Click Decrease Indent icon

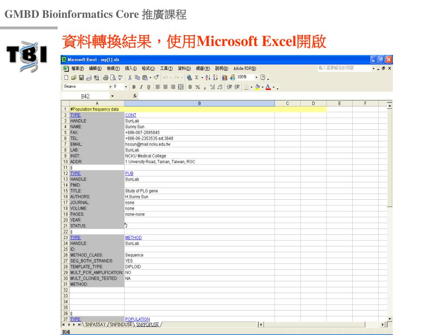click(229, 87)
